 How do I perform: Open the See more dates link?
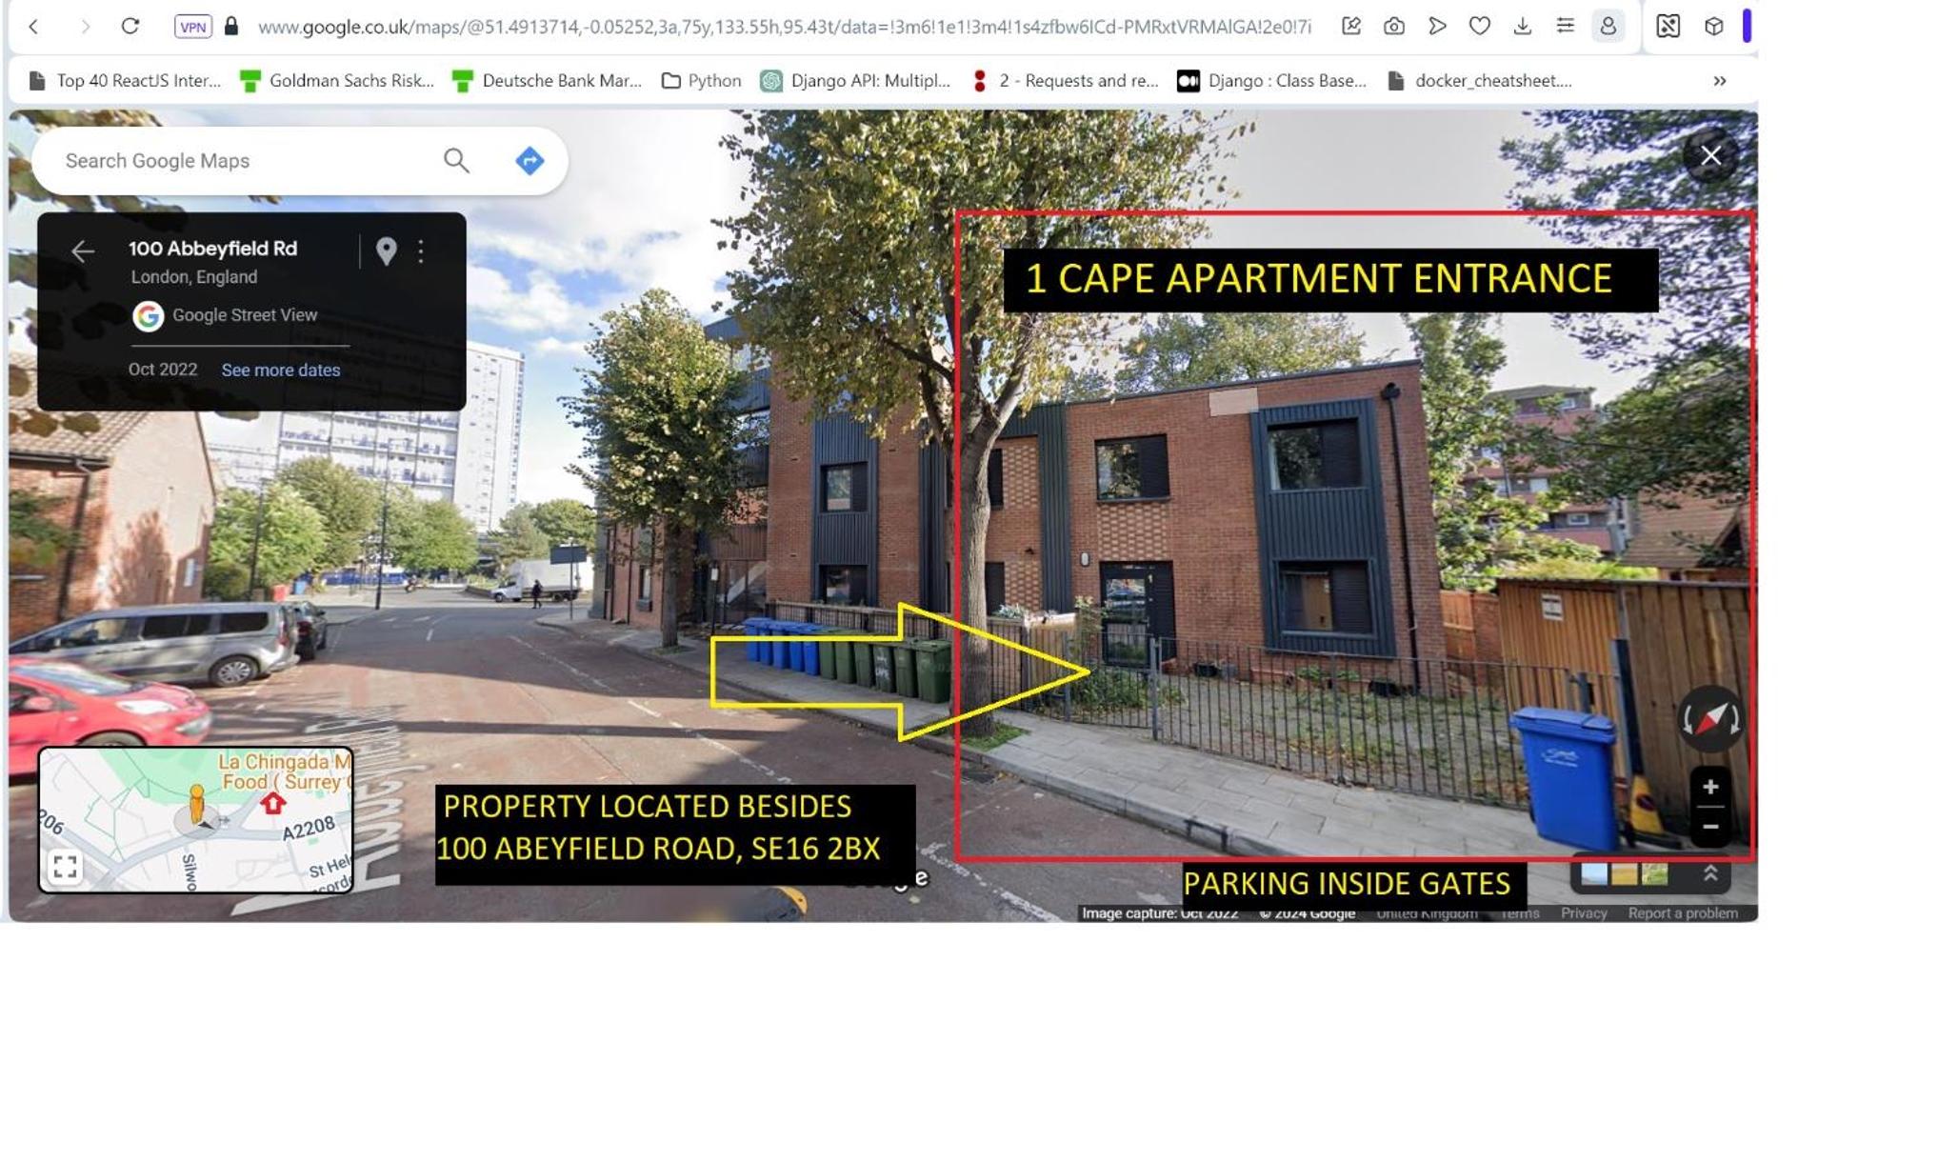pyautogui.click(x=281, y=371)
